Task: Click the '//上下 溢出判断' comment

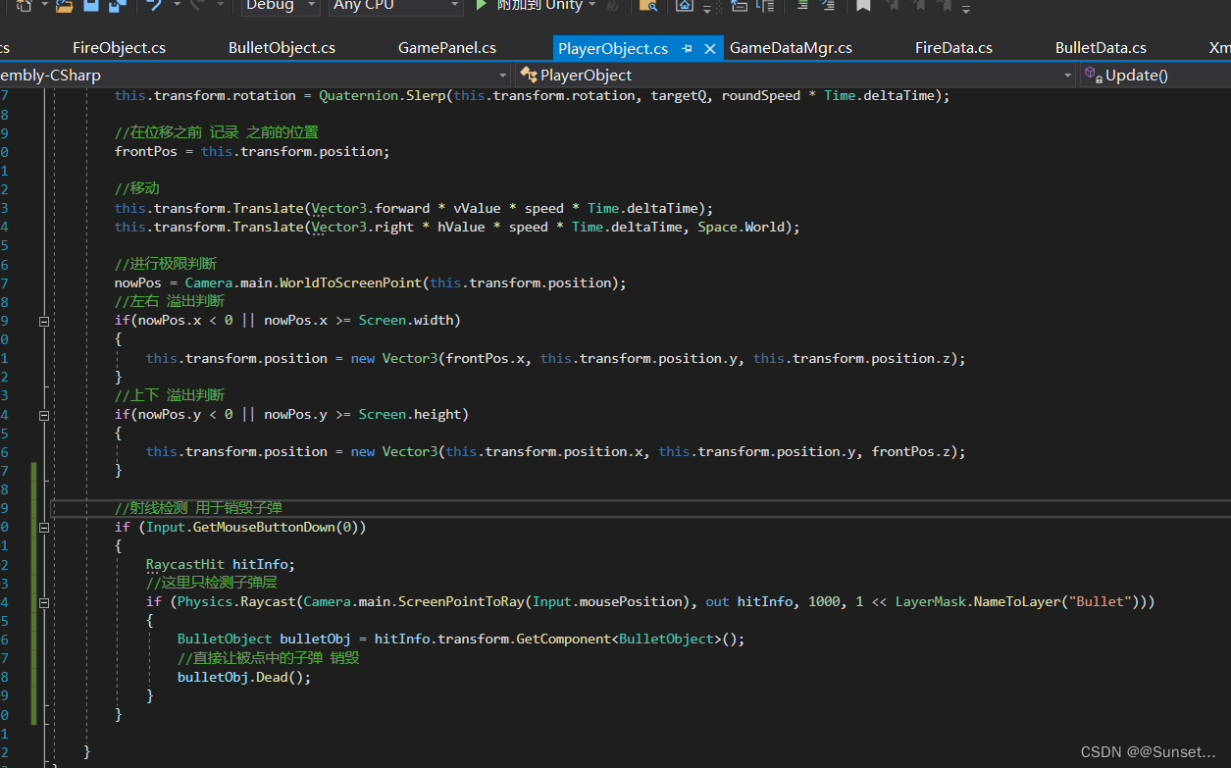Action: 170,395
